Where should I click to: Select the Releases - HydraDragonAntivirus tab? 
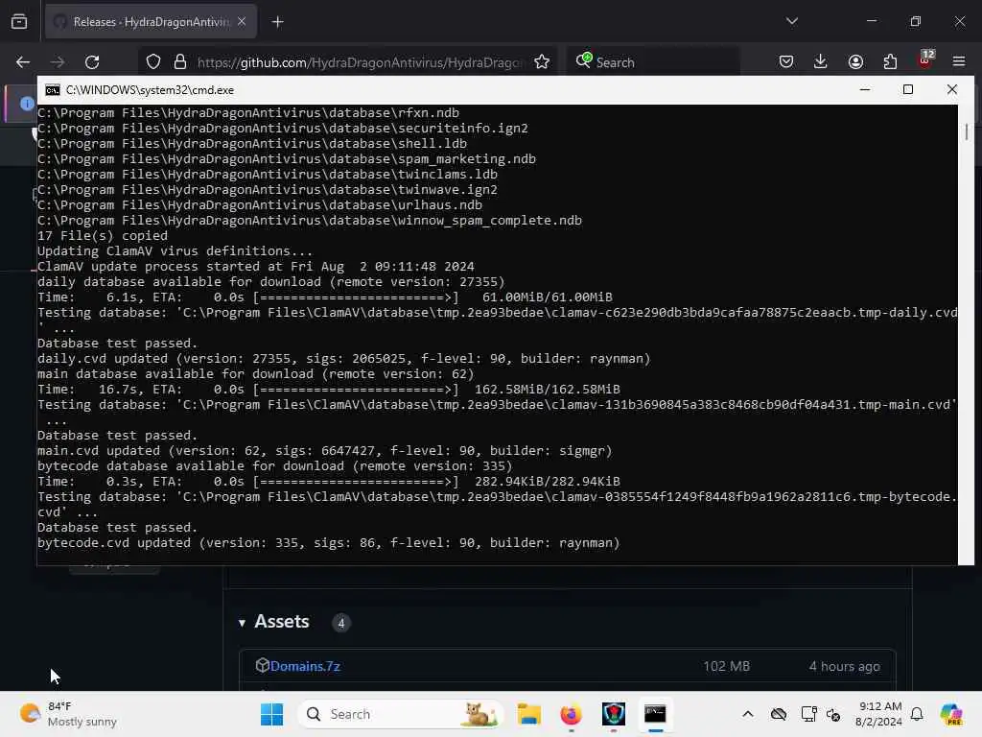[151, 22]
